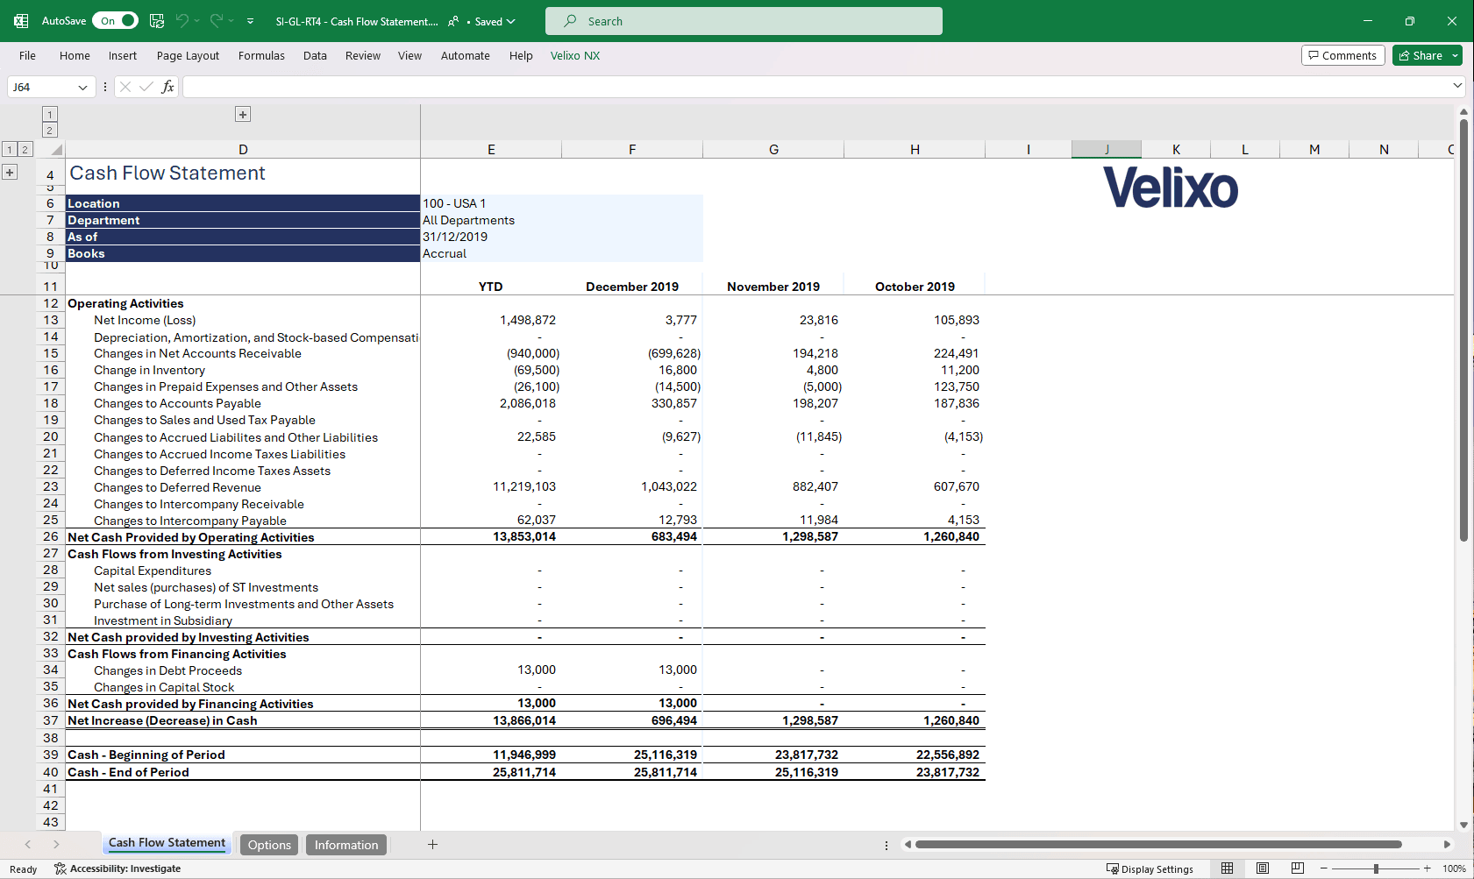This screenshot has width=1474, height=879.
Task: Expand the formula bar with chevron
Action: click(x=1457, y=86)
